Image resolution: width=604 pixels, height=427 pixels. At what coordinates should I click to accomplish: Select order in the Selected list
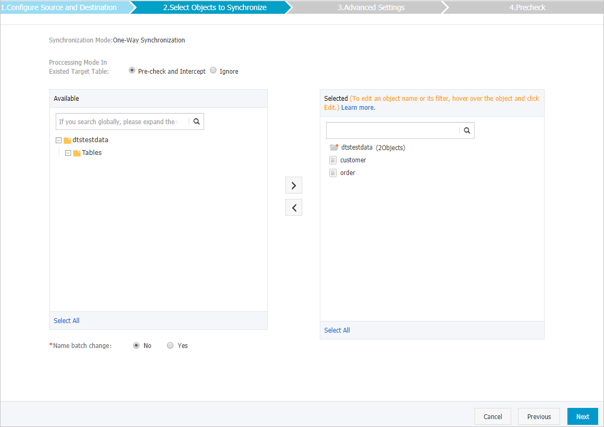[x=348, y=172]
